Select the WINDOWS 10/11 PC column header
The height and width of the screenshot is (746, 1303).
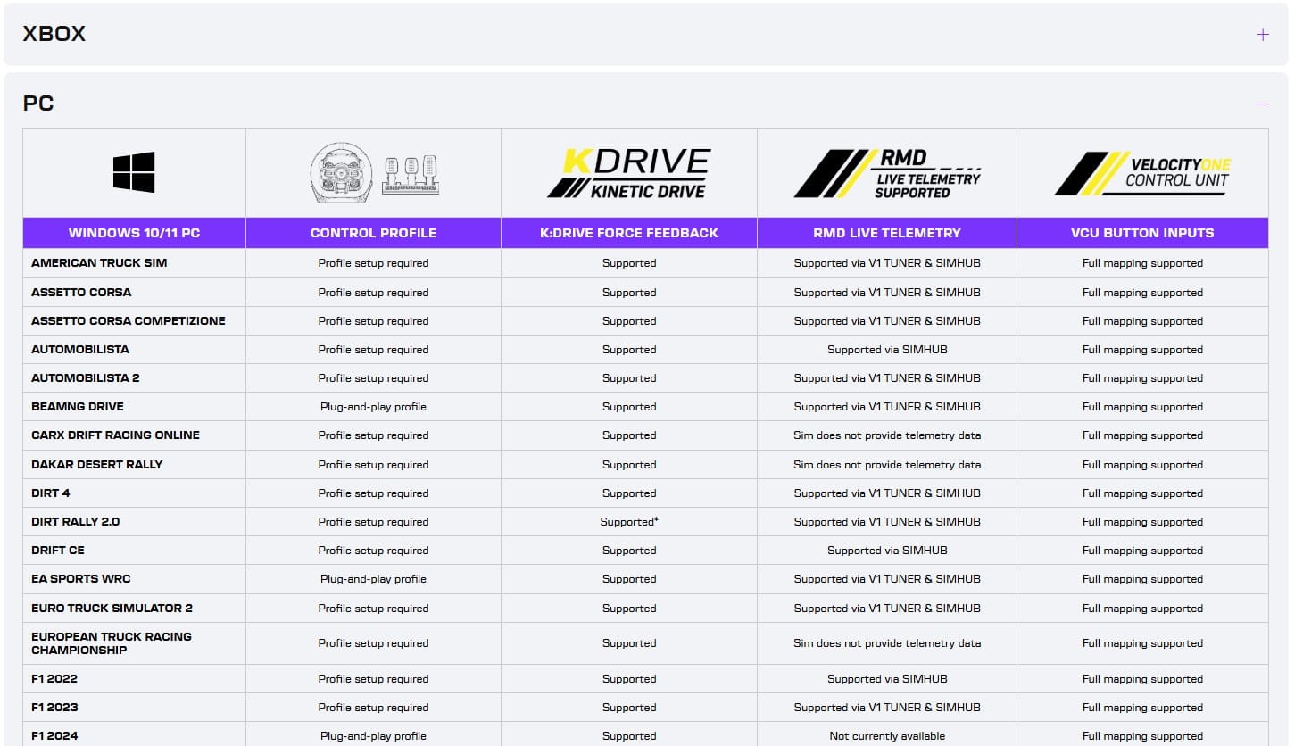(134, 233)
